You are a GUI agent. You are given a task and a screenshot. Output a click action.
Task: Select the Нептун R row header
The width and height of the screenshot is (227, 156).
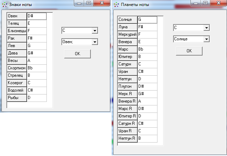(127, 139)
